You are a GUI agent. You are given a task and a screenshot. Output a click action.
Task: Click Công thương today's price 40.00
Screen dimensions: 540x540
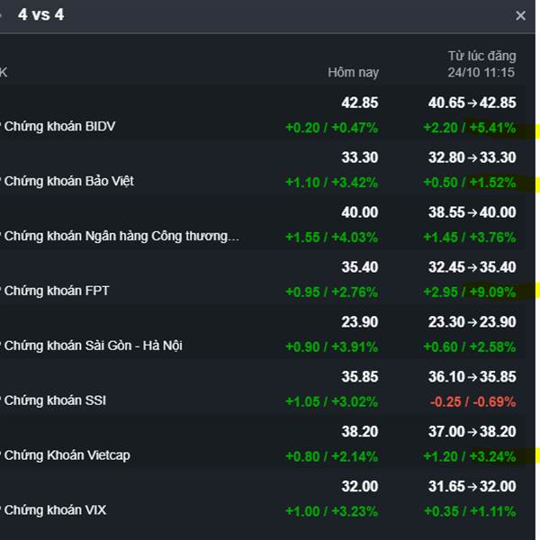coord(360,212)
